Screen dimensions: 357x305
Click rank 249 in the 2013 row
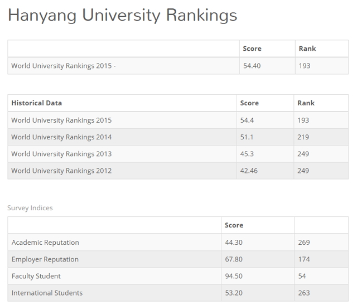coord(303,154)
